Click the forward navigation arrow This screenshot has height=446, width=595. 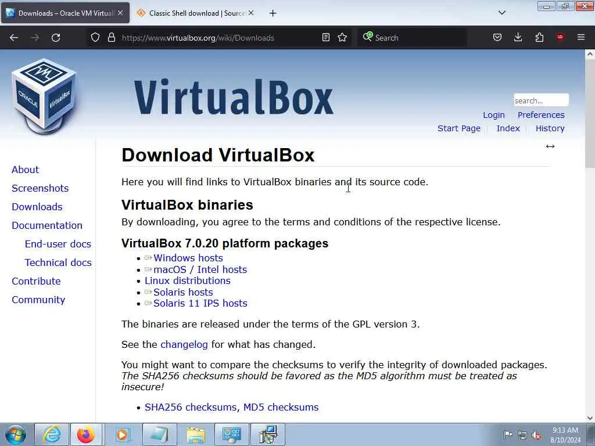click(35, 38)
